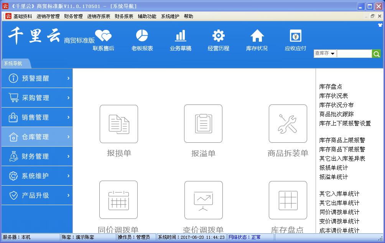Viewport: 385px width, 243px height.
Task: Open 经营历程 gear icon
Action: (x=219, y=36)
